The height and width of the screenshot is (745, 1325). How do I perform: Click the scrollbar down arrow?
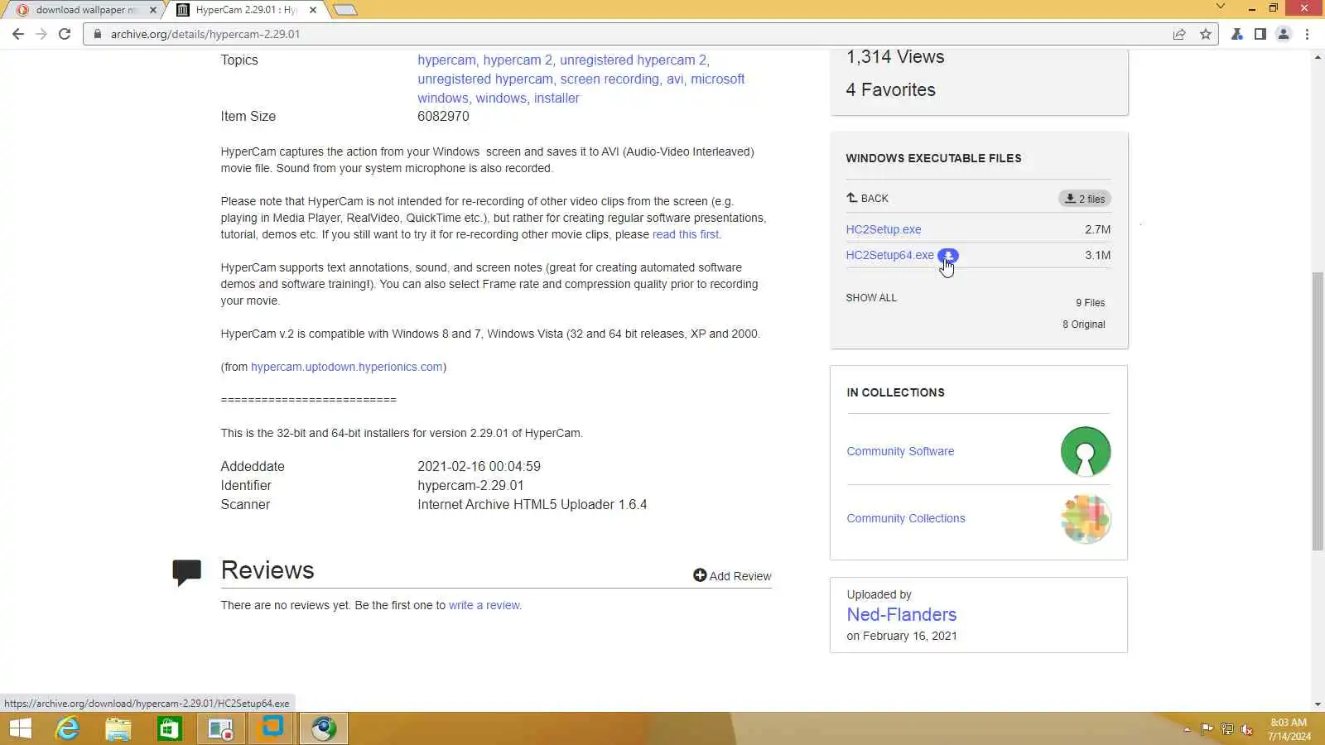point(1318,704)
